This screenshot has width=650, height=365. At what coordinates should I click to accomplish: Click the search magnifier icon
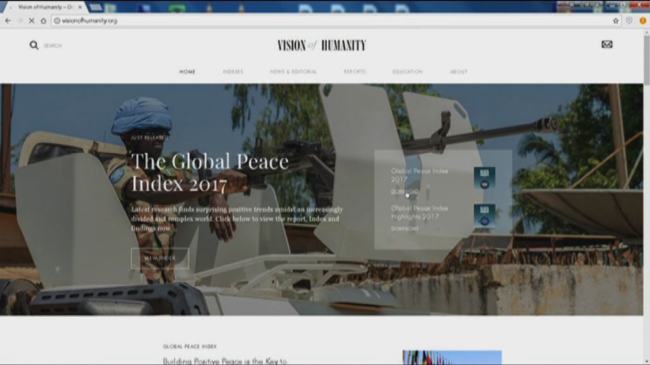click(34, 45)
